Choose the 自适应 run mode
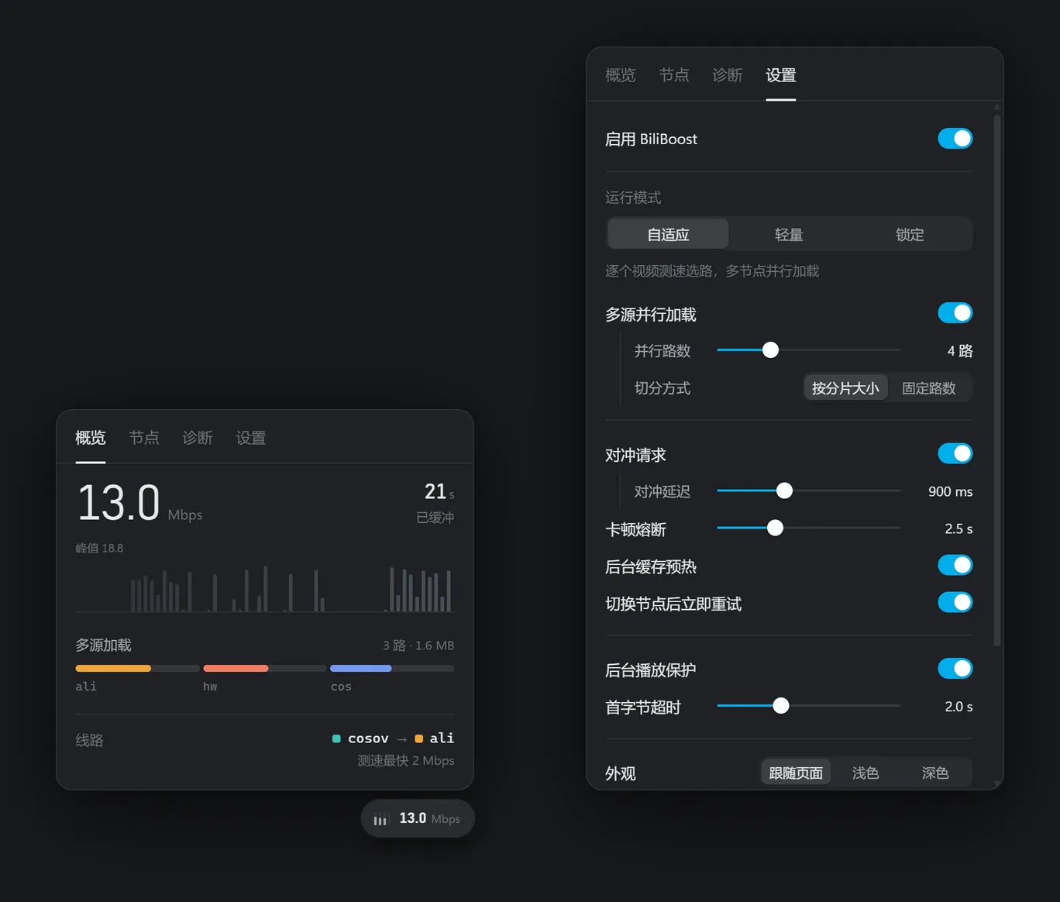Viewport: 1060px width, 902px height. 668,234
